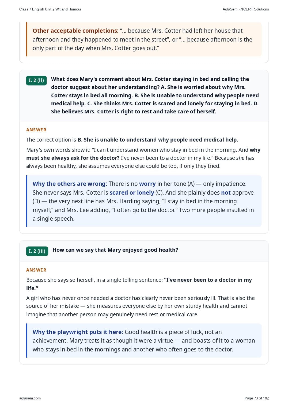The height and width of the screenshot is (408, 288).
Task: Click the I. 2 (ii) question badge
Action: (36, 80)
